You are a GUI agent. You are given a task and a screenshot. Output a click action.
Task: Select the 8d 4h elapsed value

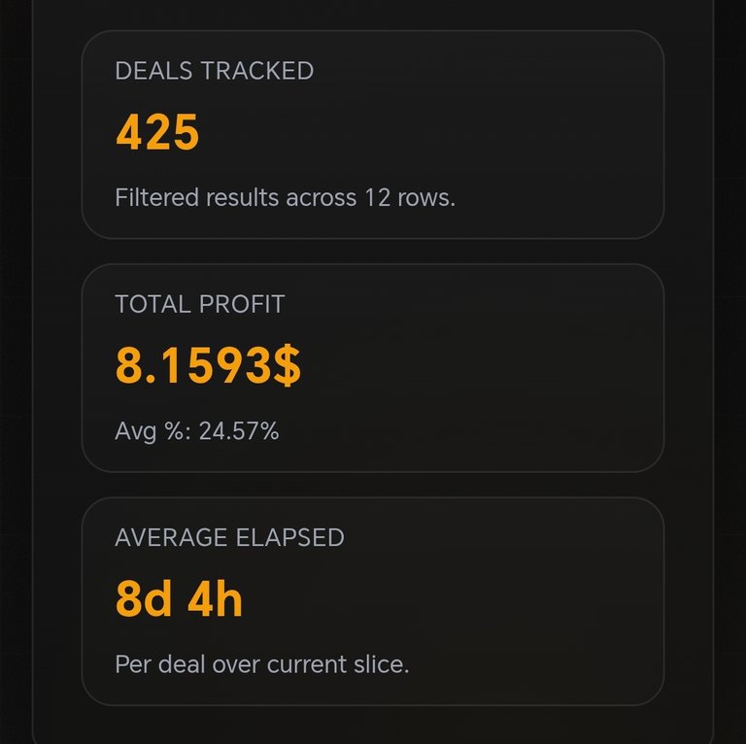pyautogui.click(x=179, y=600)
